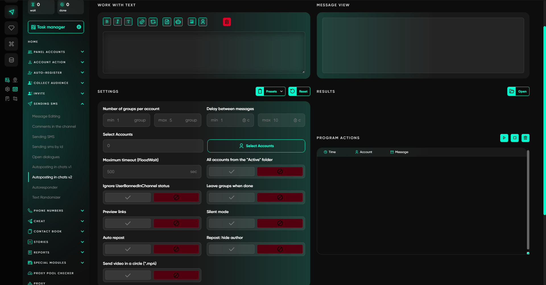Open Autoresponder in the sidebar menu
546x285 pixels.
click(45, 187)
